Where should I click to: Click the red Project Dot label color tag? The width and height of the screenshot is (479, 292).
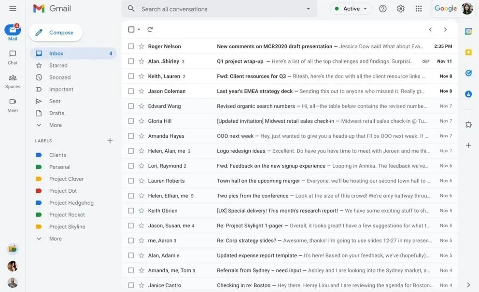coord(39,191)
